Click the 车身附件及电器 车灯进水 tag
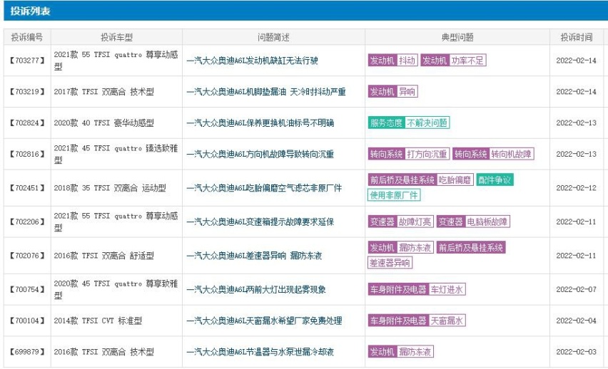 417,290
